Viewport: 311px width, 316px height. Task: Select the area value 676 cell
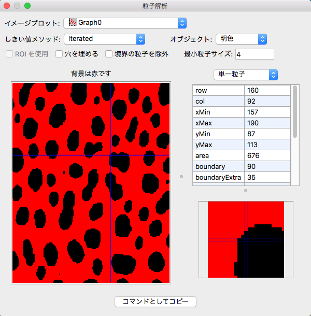click(267, 155)
